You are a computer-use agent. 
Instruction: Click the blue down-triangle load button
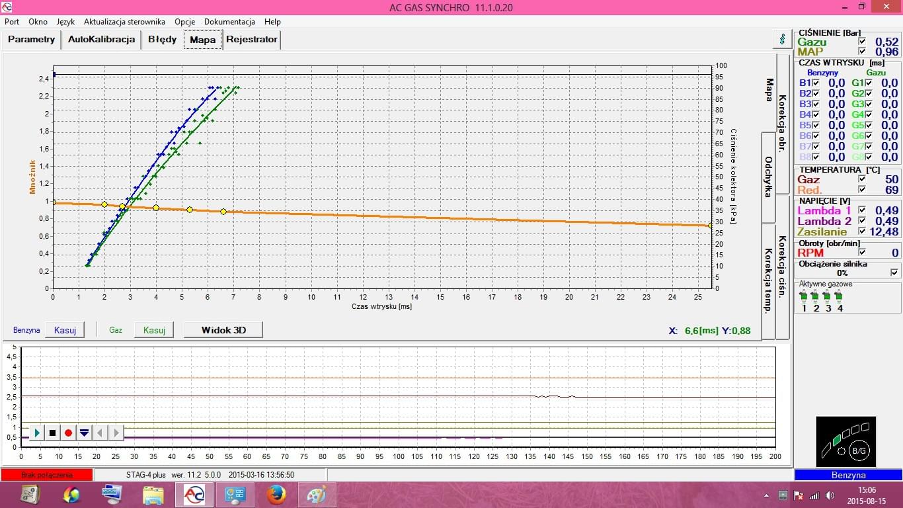84,433
